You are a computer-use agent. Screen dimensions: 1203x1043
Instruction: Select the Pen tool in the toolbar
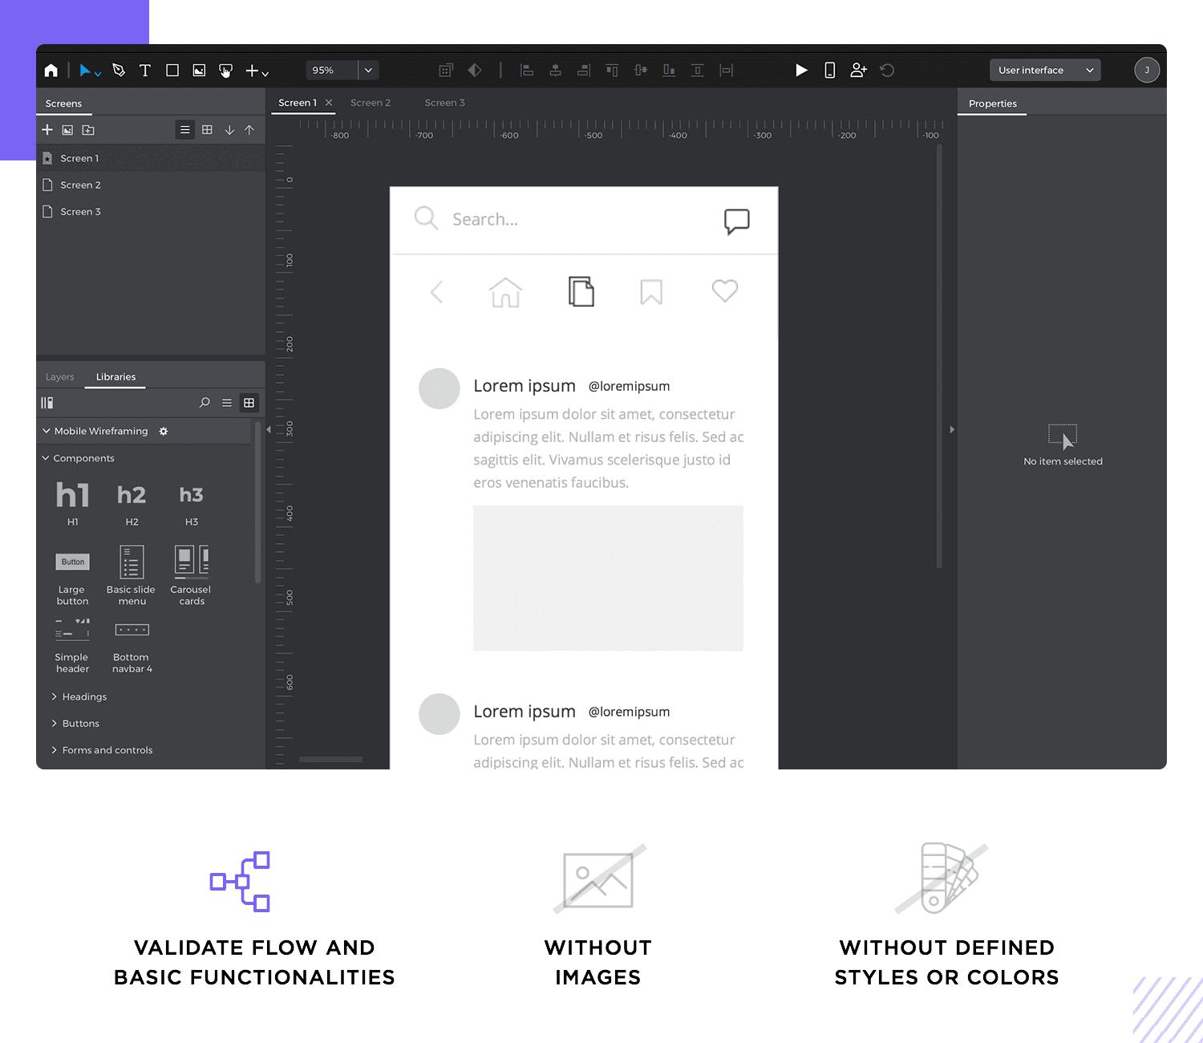pyautogui.click(x=118, y=71)
